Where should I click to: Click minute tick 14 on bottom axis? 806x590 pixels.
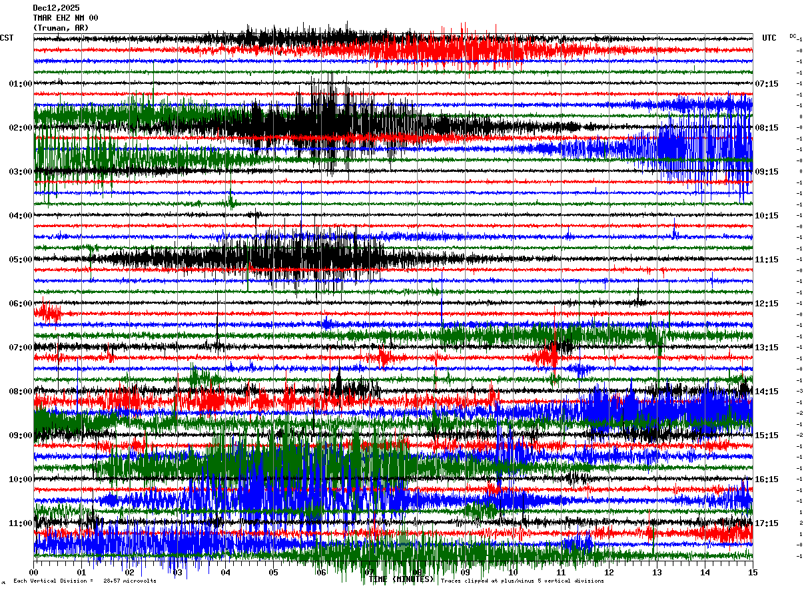705,572
